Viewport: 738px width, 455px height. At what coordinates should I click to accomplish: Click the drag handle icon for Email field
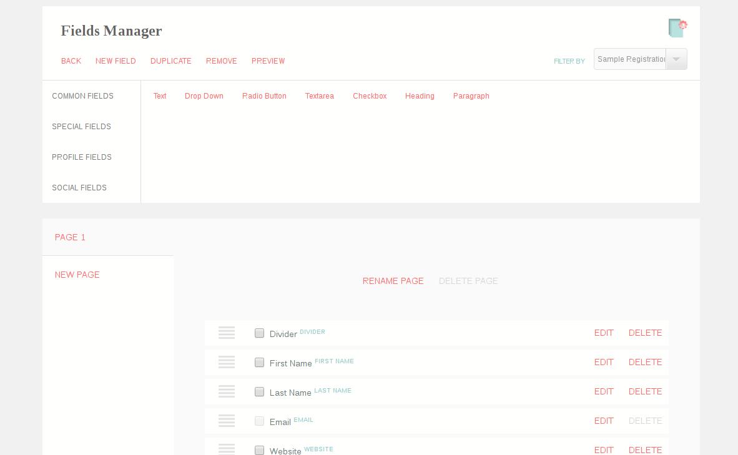[x=227, y=421]
